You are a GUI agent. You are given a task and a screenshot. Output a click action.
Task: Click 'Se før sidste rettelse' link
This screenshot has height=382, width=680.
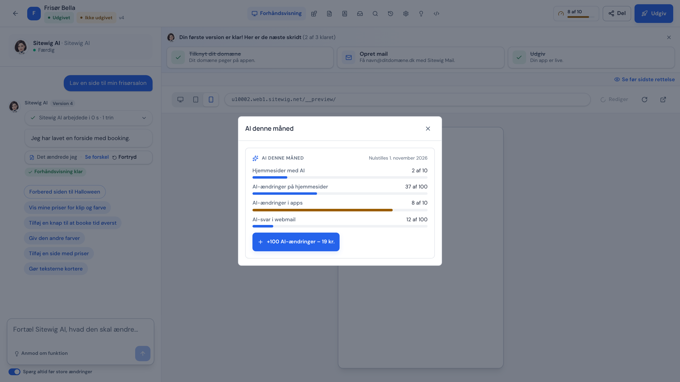(644, 80)
